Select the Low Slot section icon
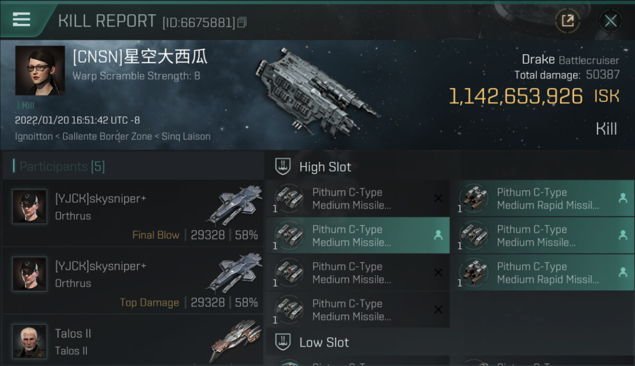Image resolution: width=635 pixels, height=366 pixels. click(x=283, y=342)
